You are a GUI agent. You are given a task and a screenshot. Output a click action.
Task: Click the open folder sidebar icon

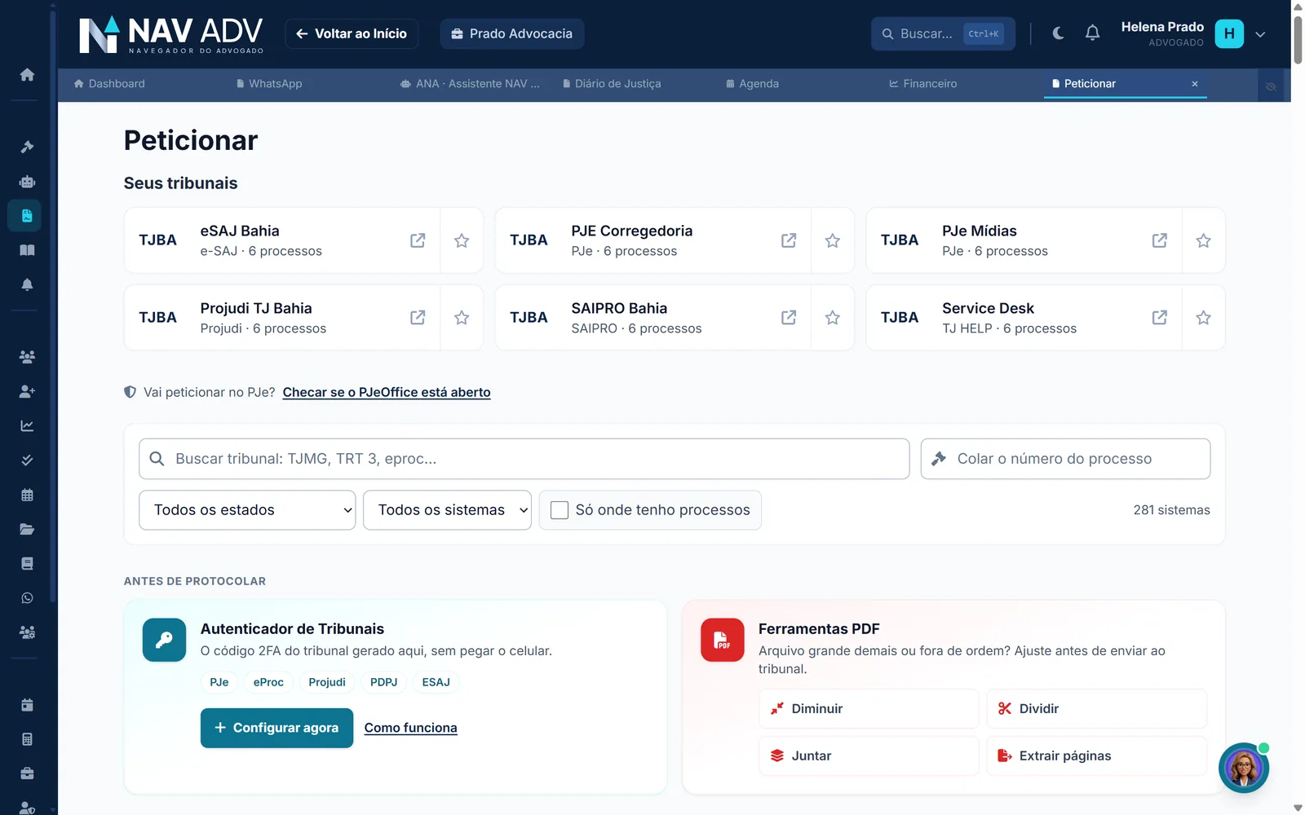(x=27, y=529)
